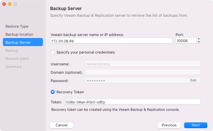
Task: Click the Port number field
Action: (186, 41)
